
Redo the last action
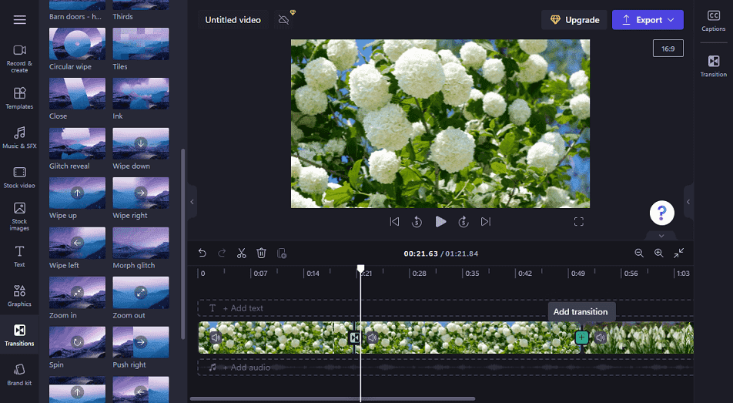coord(222,254)
